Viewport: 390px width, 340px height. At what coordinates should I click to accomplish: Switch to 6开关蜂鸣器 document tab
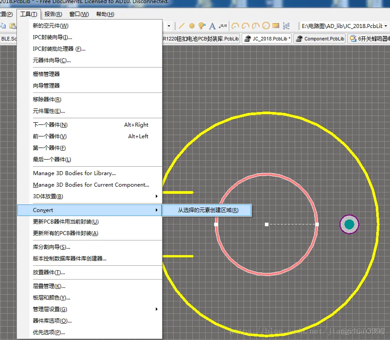[x=369, y=39]
